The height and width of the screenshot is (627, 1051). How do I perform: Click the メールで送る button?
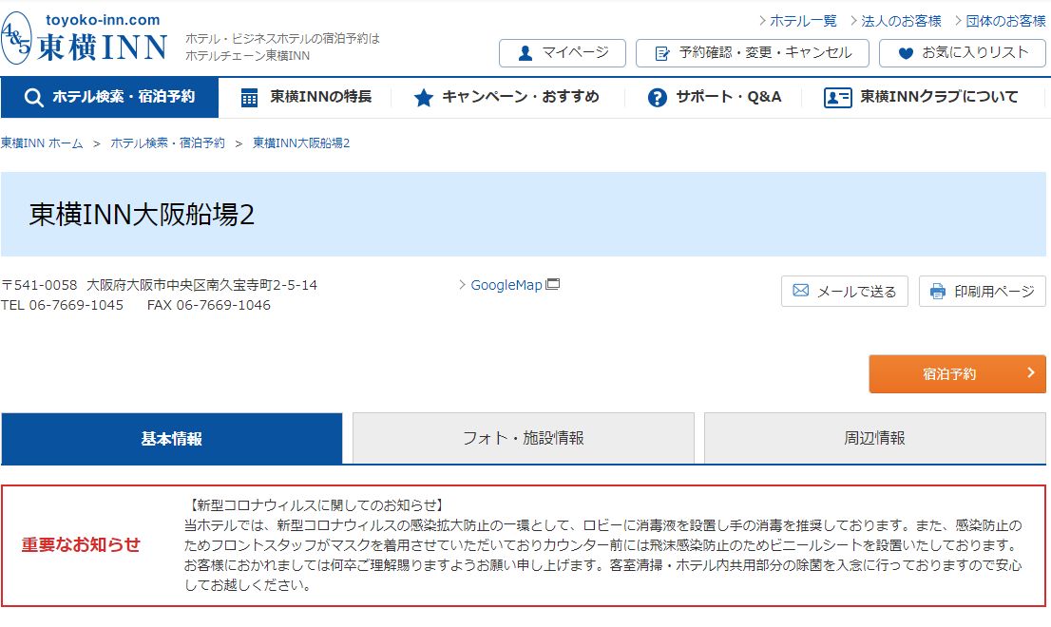(x=845, y=292)
